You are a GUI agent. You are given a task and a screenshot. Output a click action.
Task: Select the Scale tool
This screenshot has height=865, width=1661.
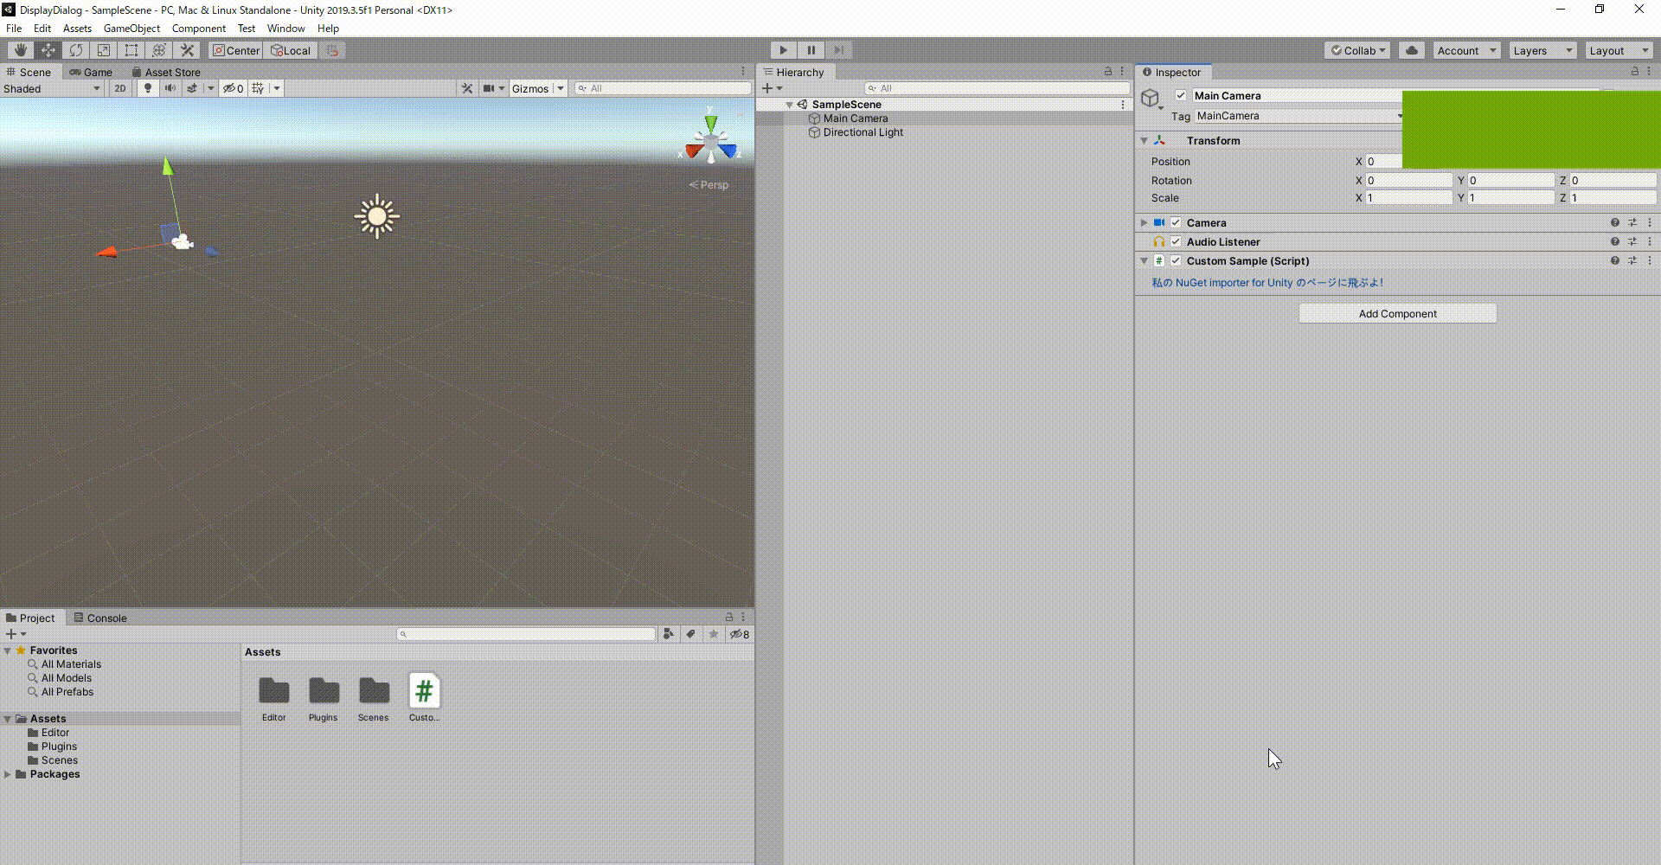tap(103, 50)
